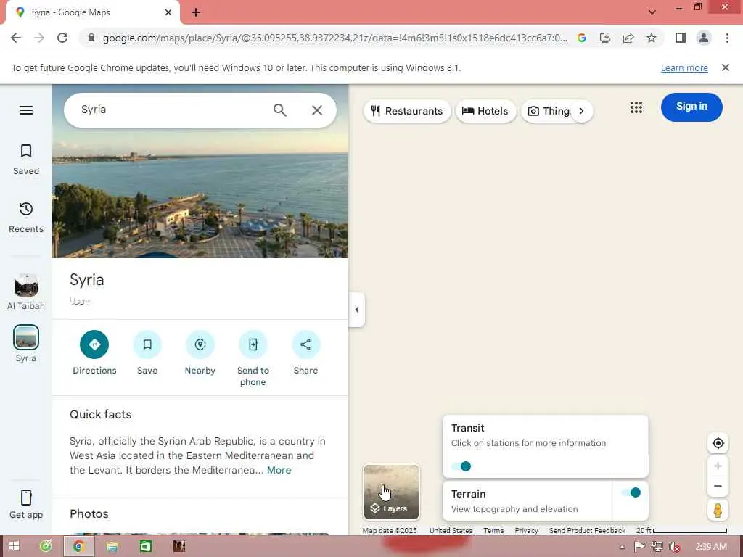Click the Chrome taskbar icon
Viewport: 743px width, 557px height.
pos(78,547)
